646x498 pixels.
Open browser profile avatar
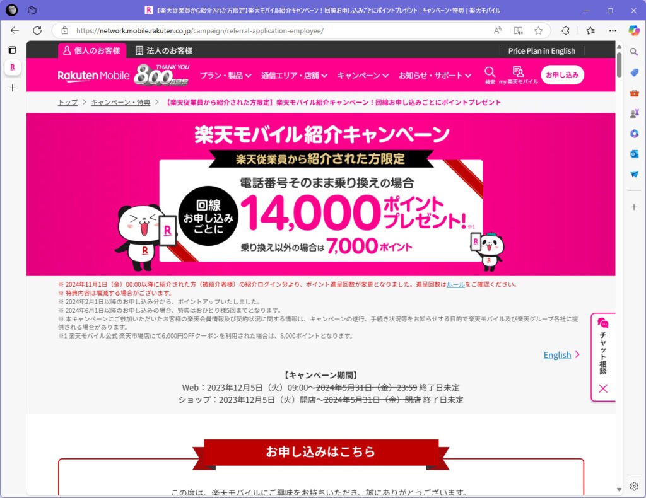[x=11, y=10]
